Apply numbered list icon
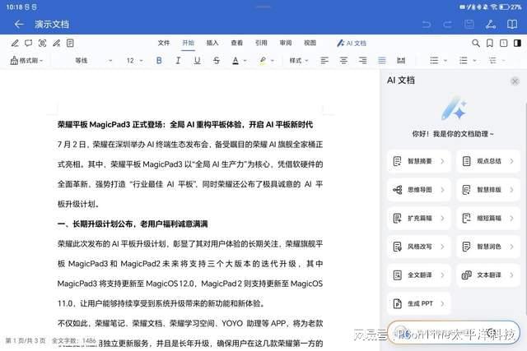The image size is (527, 351). point(464,60)
